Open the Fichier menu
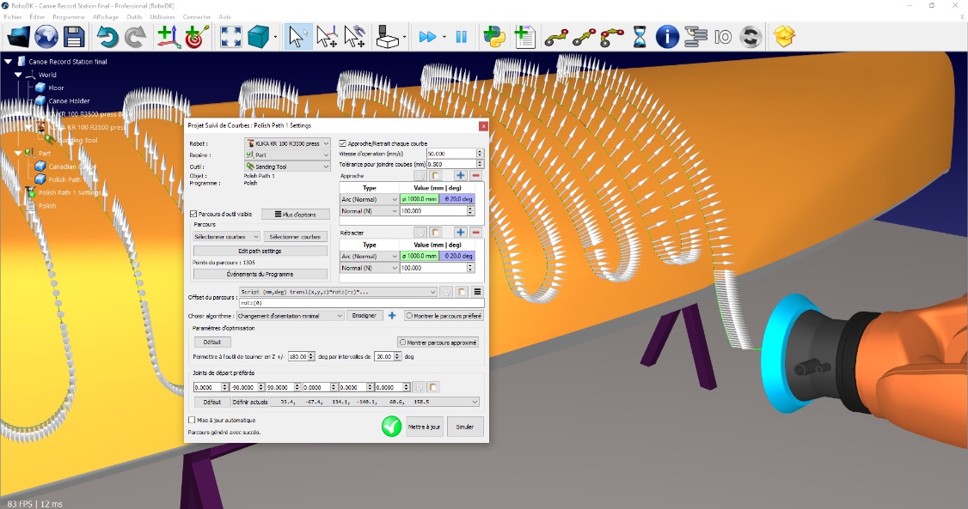Screen dimensions: 968x509 coord(13,16)
